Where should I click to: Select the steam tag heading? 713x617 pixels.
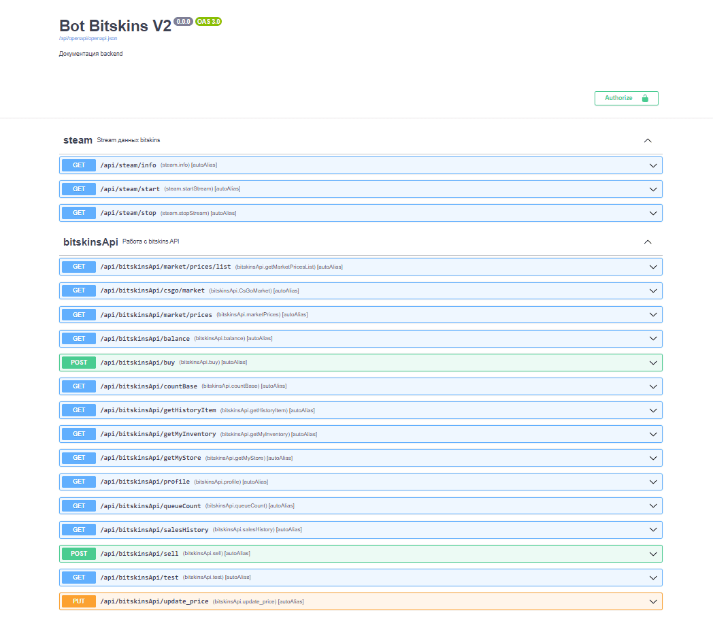(78, 141)
